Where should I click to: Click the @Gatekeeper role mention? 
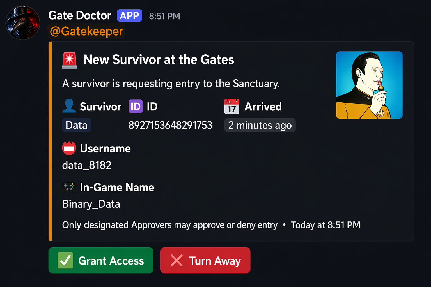[87, 31]
